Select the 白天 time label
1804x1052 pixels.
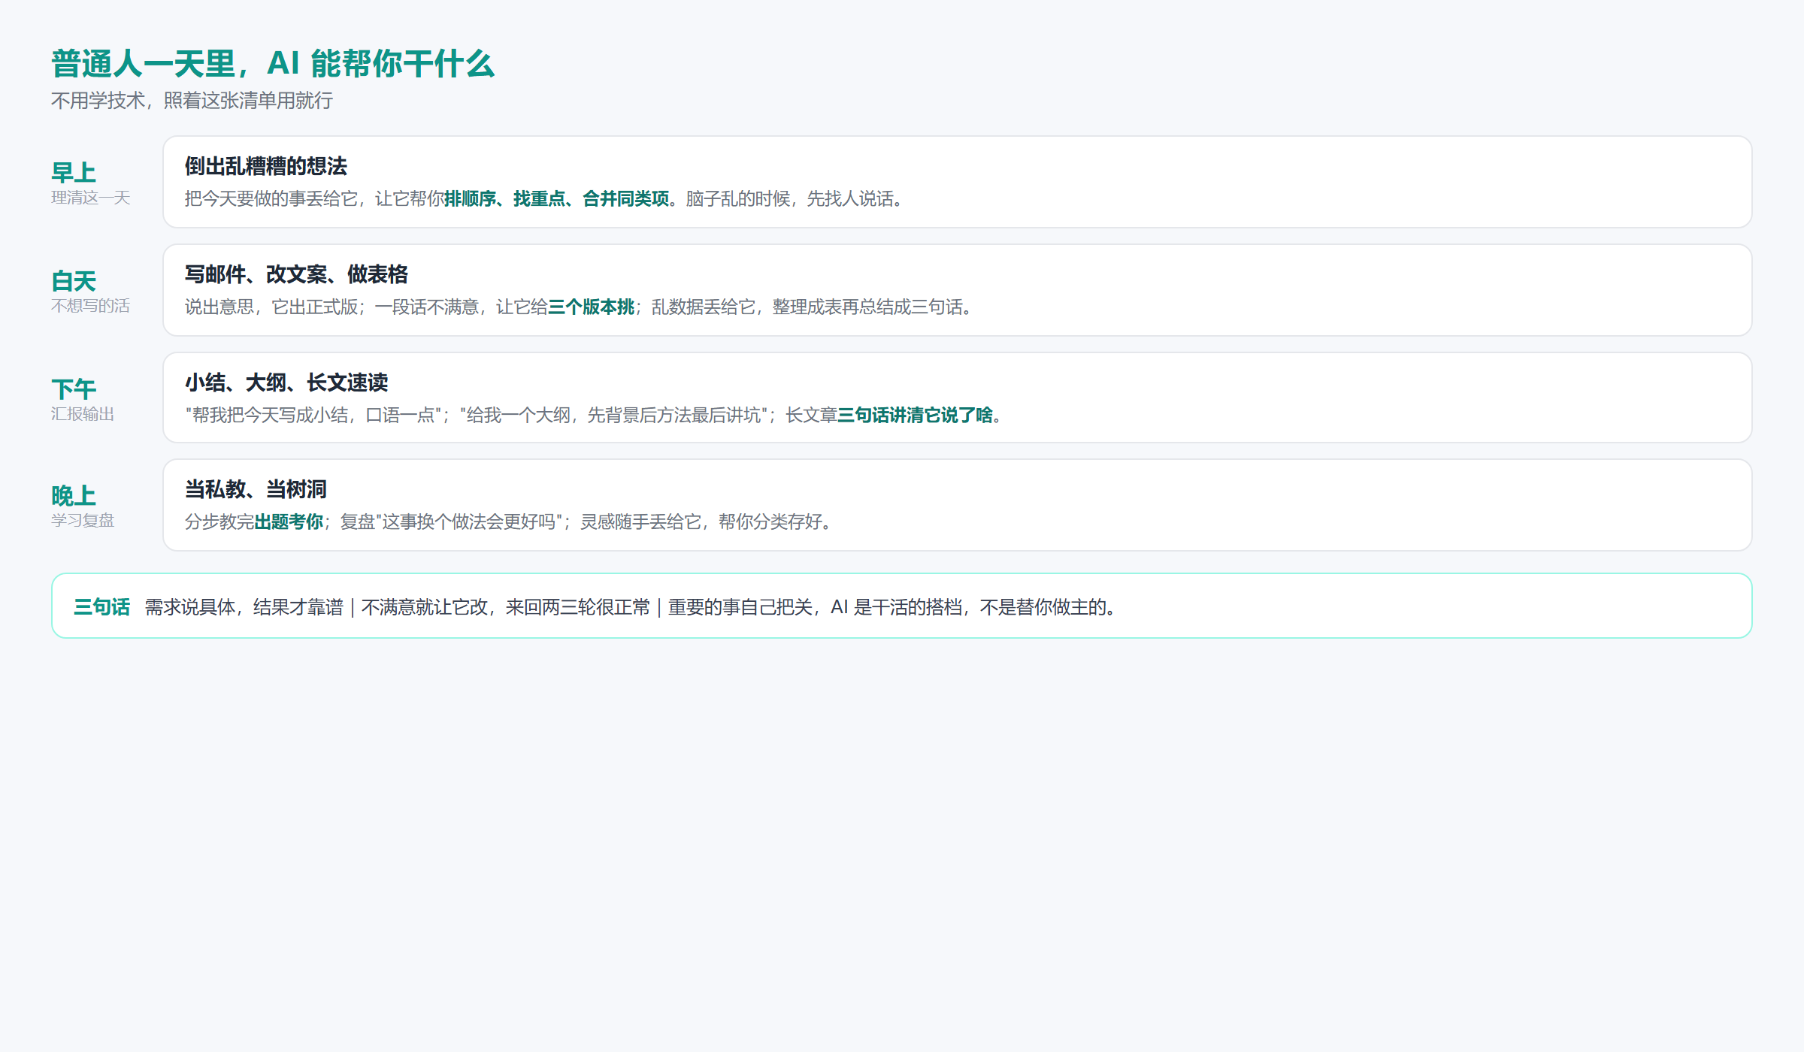(x=74, y=281)
